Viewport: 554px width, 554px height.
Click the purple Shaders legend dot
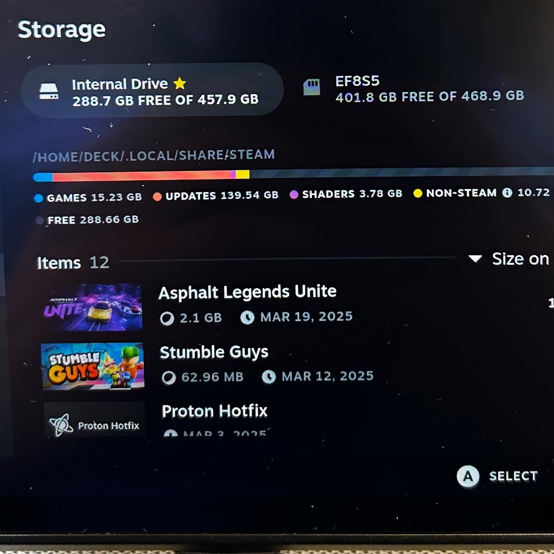[294, 194]
